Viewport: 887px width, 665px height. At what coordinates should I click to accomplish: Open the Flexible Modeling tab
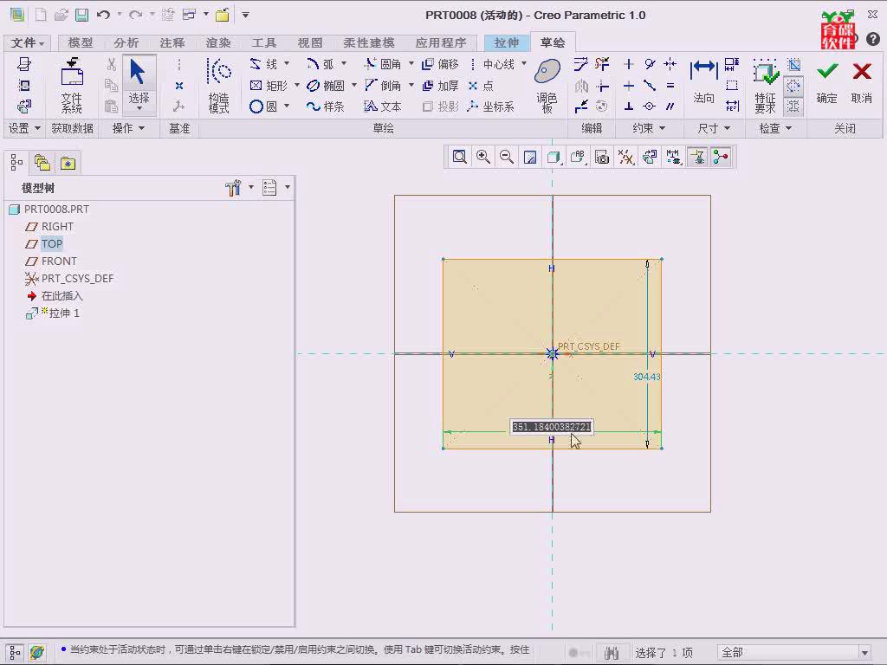(369, 42)
